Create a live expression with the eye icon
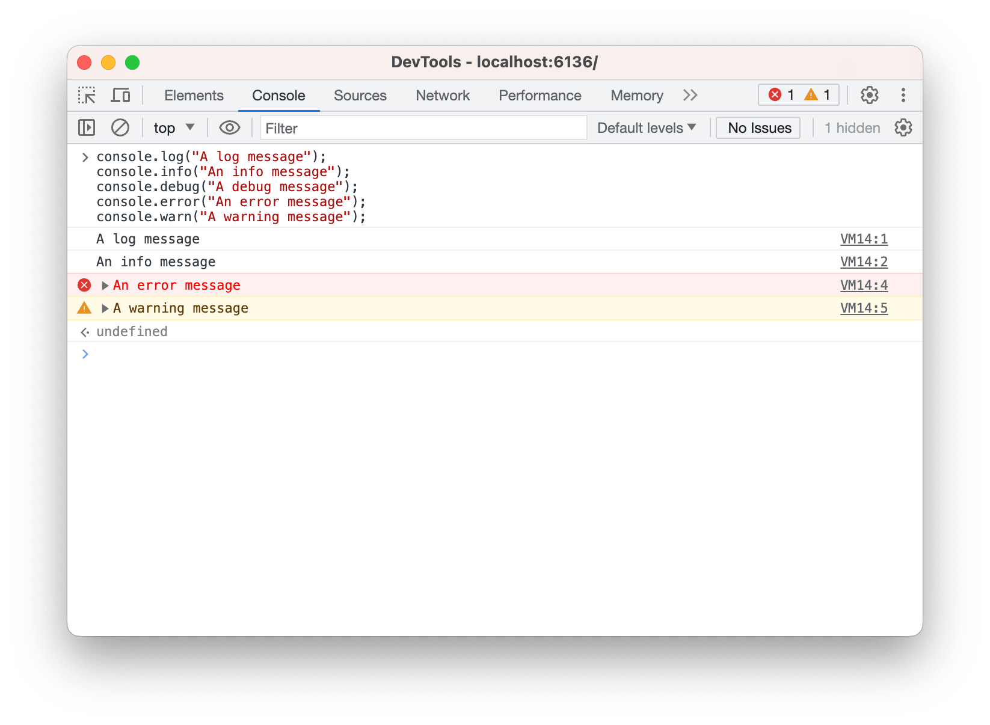Screen dimensions: 990x725 (x=229, y=127)
